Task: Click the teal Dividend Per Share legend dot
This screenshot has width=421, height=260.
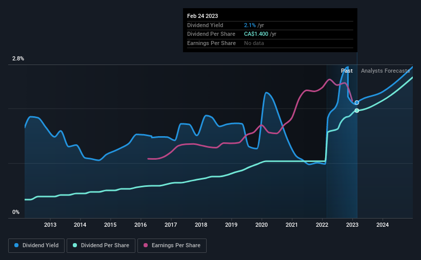Action: click(75, 245)
